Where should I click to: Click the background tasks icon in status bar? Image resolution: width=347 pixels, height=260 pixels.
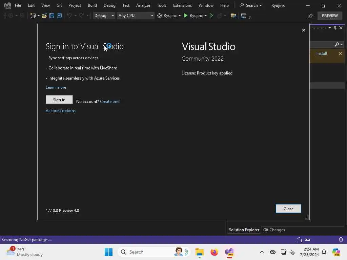307,240
